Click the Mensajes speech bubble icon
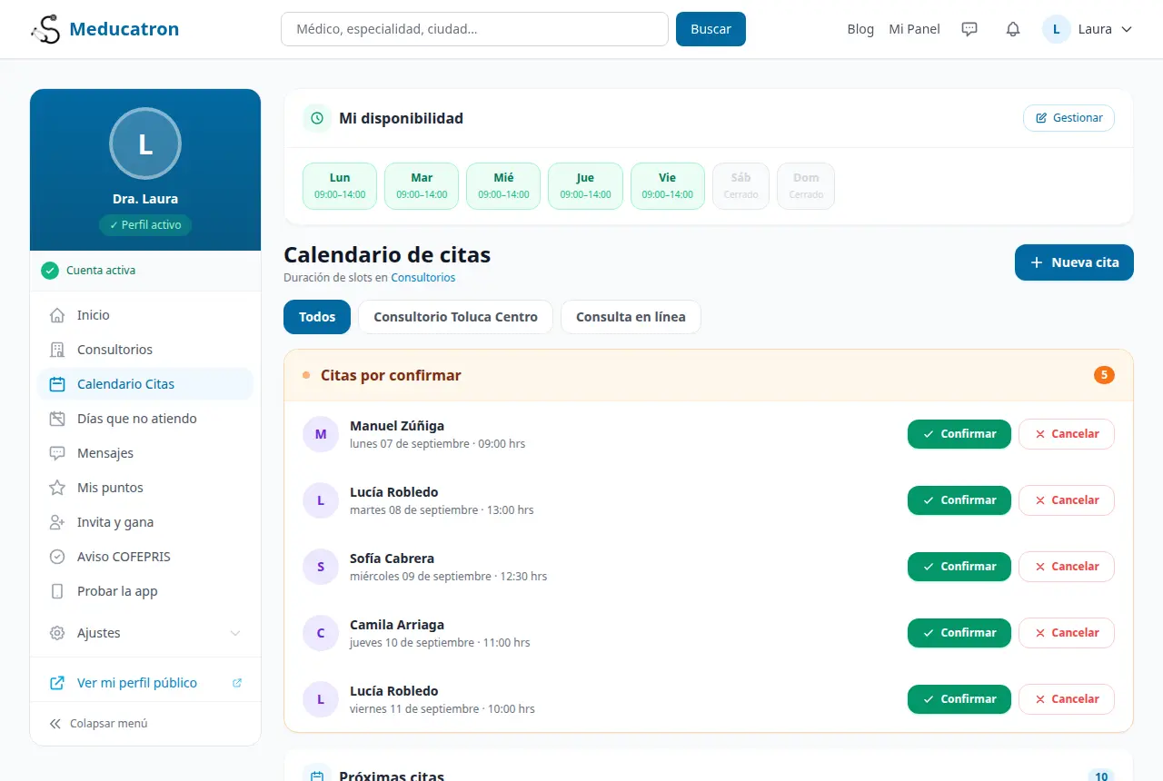Viewport: 1163px width, 781px height. tap(57, 453)
